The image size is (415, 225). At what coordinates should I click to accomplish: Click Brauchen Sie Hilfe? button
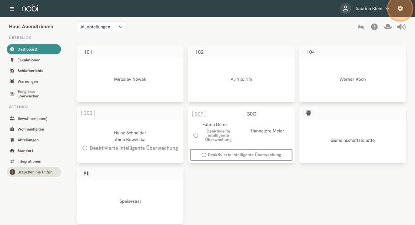34,172
